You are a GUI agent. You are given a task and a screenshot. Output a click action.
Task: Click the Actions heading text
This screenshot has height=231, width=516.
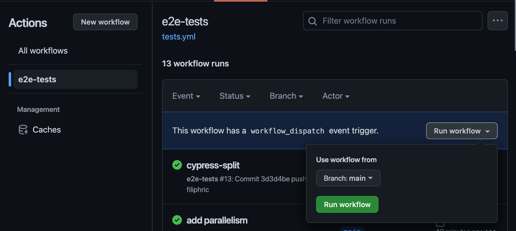click(28, 23)
